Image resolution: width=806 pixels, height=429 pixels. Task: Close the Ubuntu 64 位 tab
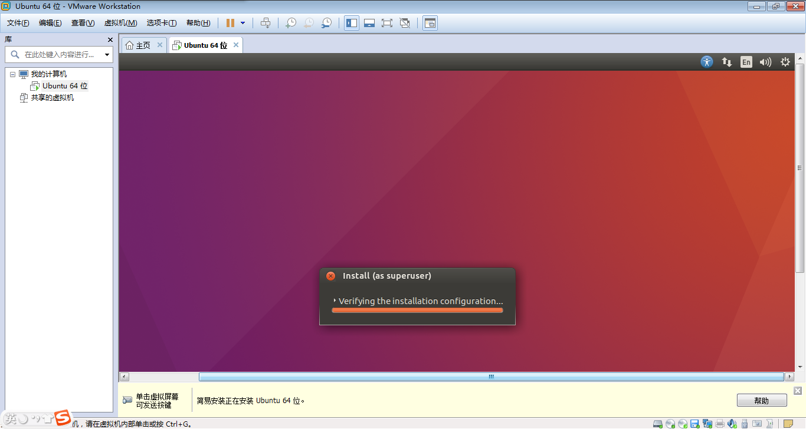click(x=236, y=45)
